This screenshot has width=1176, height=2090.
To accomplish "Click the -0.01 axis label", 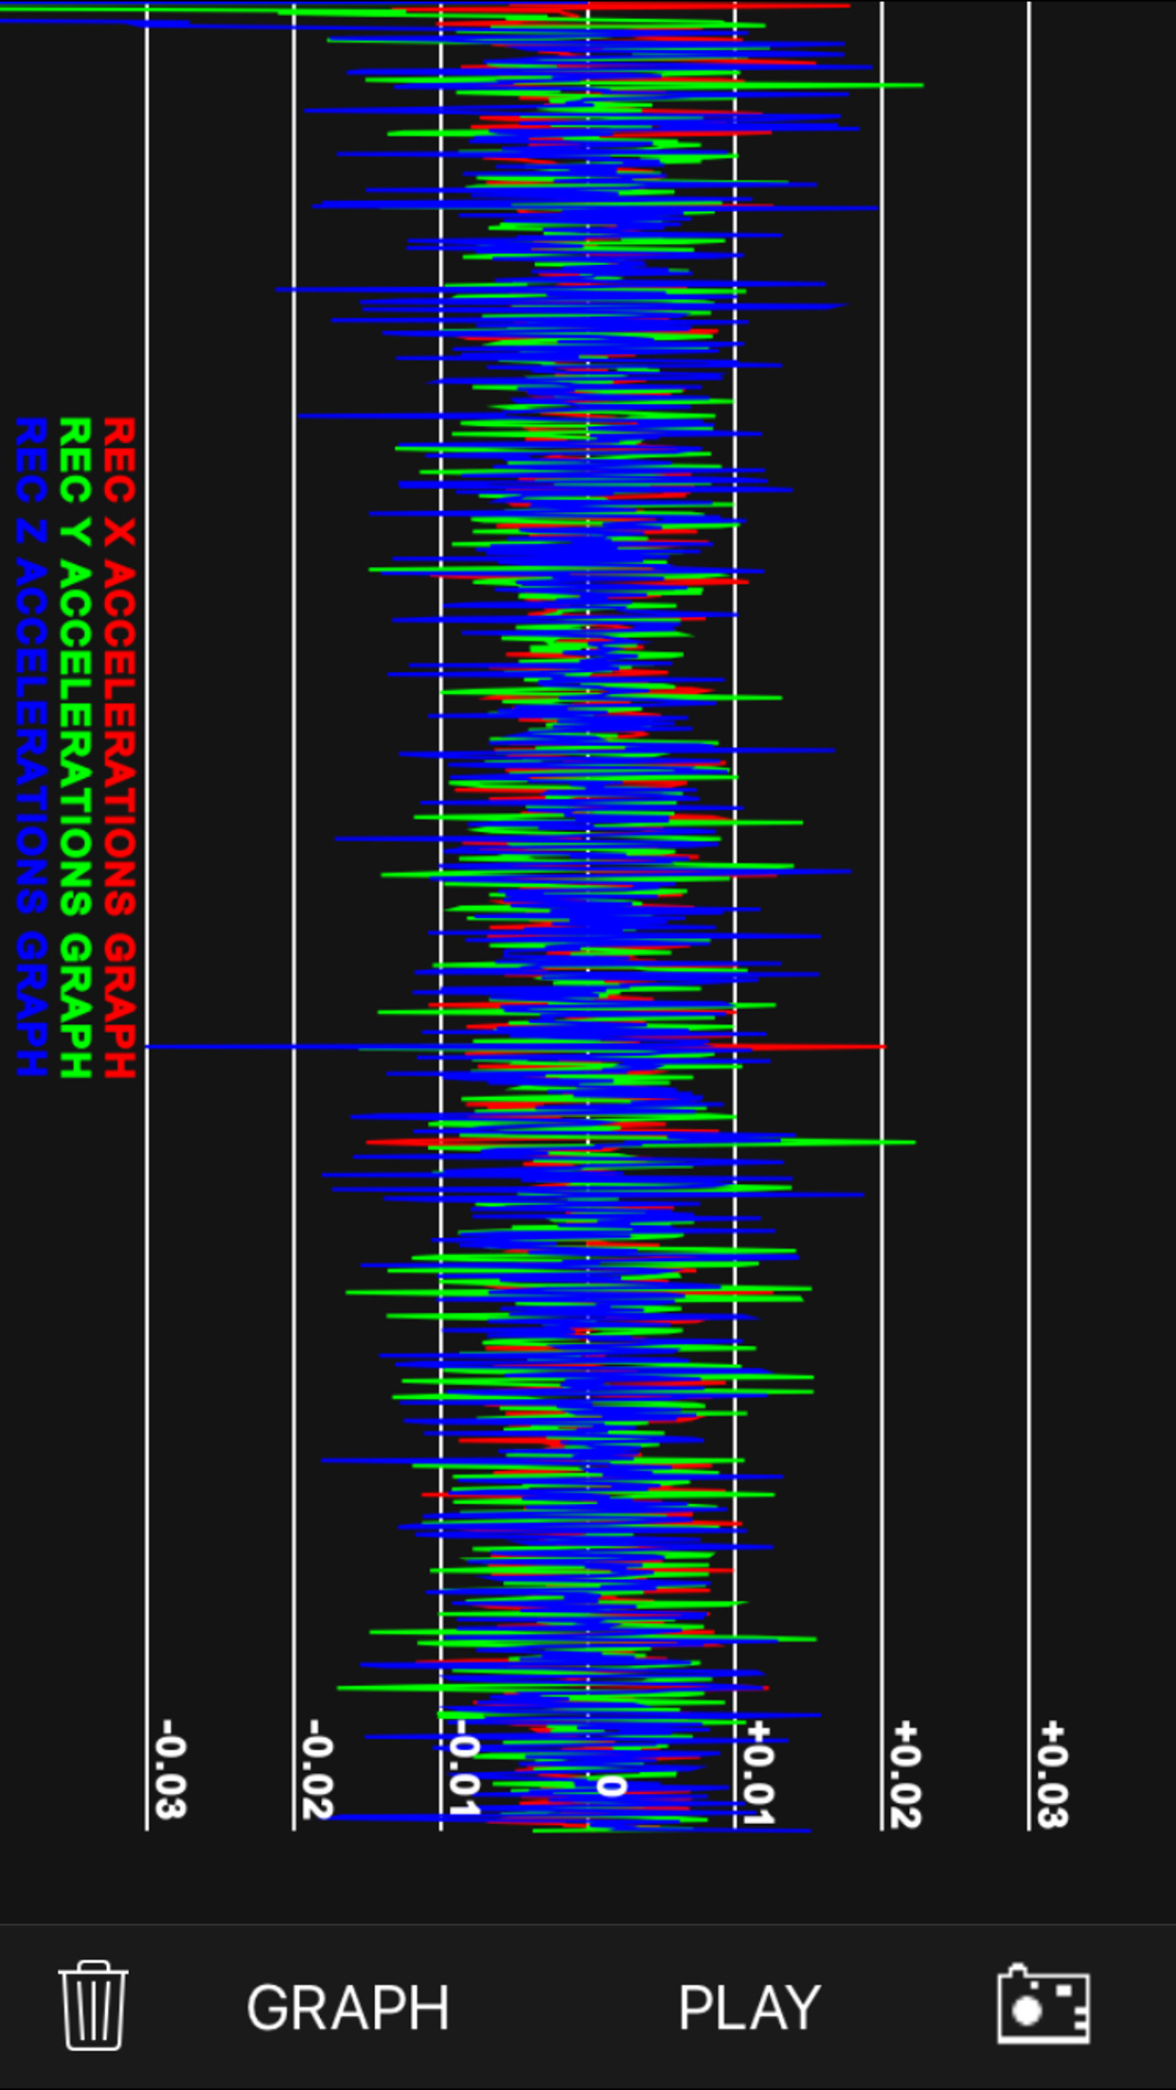I will point(464,1770).
